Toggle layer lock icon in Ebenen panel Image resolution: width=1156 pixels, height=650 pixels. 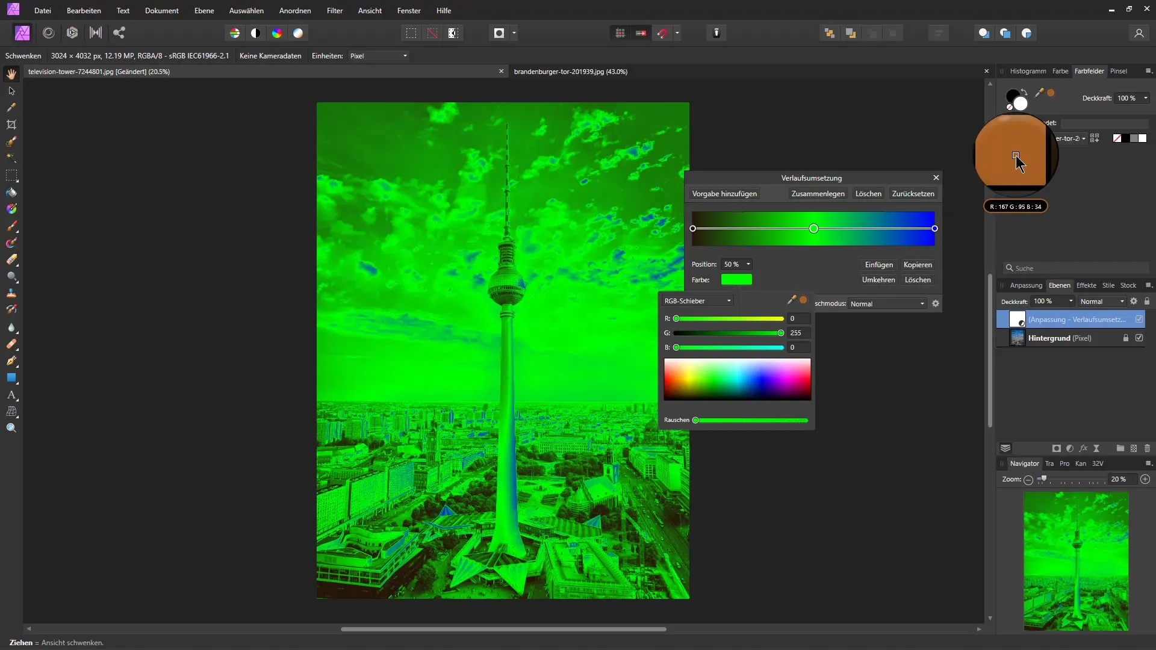(x=1147, y=302)
